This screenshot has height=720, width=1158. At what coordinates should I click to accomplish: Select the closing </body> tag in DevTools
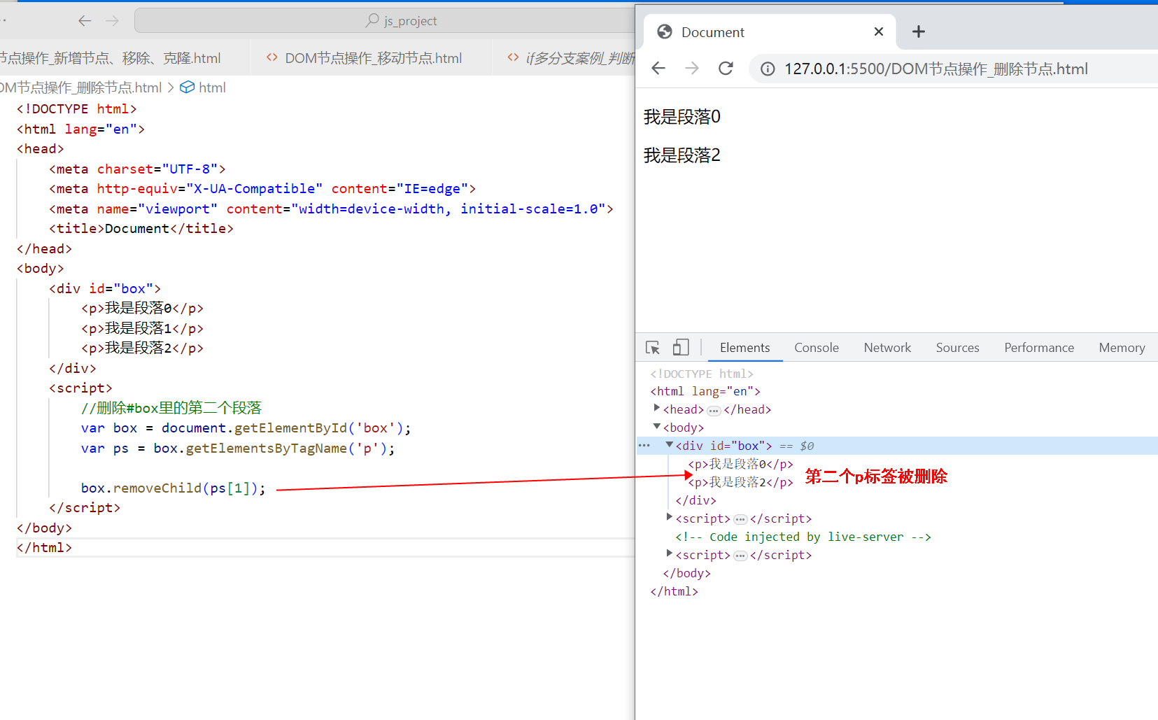pyautogui.click(x=686, y=573)
